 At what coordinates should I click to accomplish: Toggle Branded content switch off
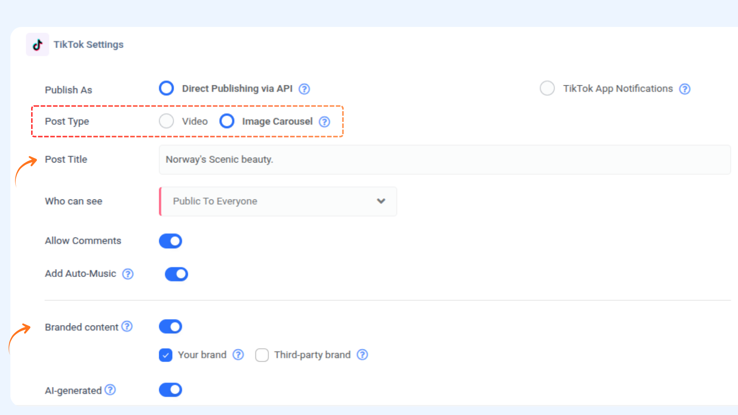click(170, 327)
